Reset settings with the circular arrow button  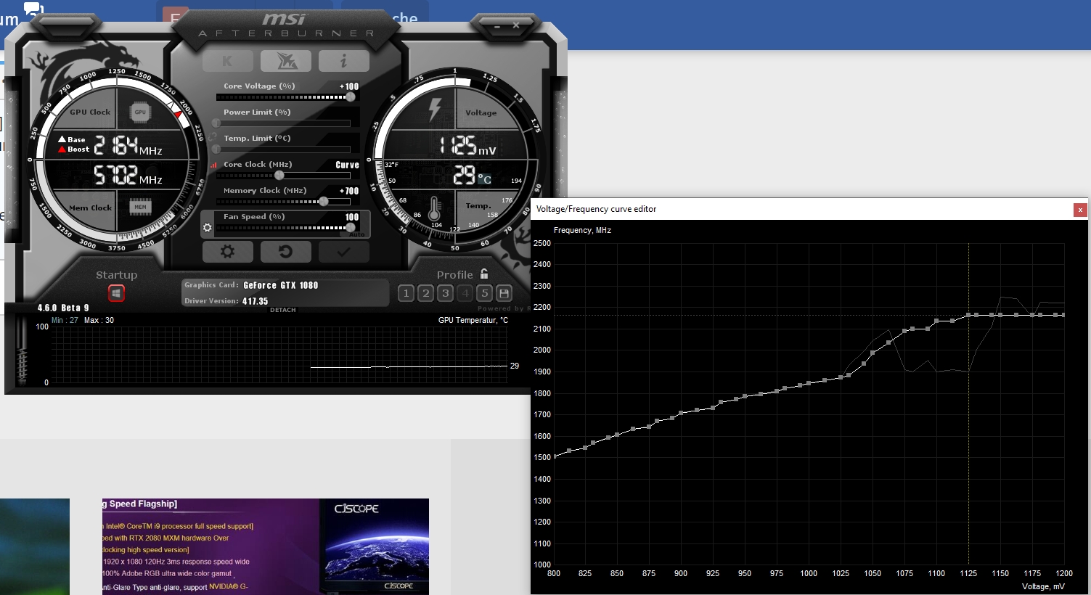pyautogui.click(x=286, y=252)
